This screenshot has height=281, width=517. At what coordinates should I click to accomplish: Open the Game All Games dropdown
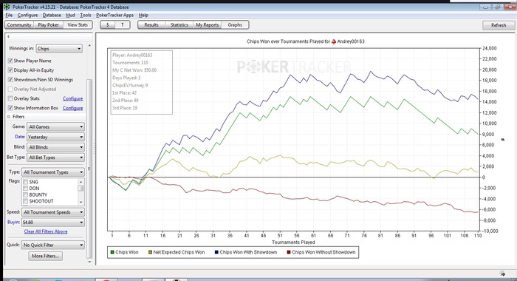pos(55,126)
